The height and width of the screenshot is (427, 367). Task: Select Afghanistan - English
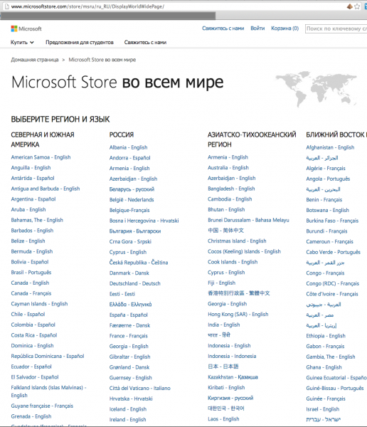click(330, 147)
